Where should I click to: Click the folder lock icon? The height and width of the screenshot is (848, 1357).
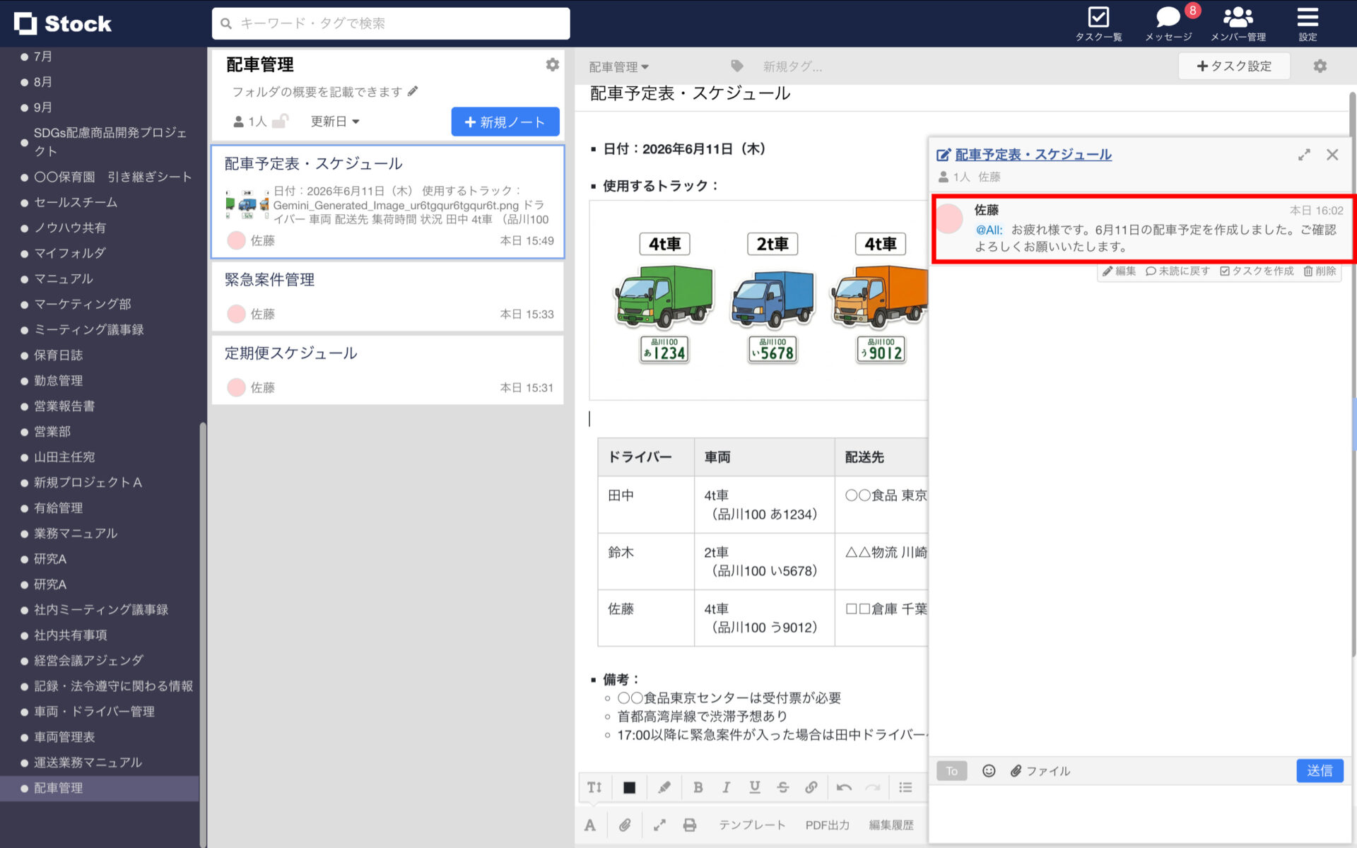click(281, 121)
